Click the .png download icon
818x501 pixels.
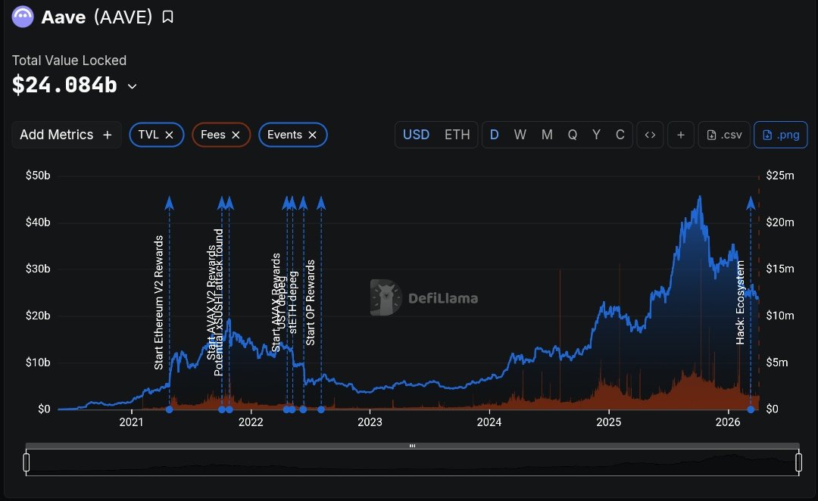tap(781, 134)
